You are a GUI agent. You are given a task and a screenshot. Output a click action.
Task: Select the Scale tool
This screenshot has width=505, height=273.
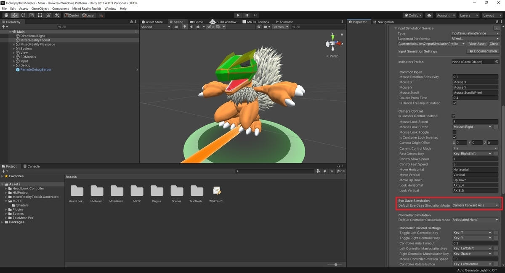pos(31,15)
